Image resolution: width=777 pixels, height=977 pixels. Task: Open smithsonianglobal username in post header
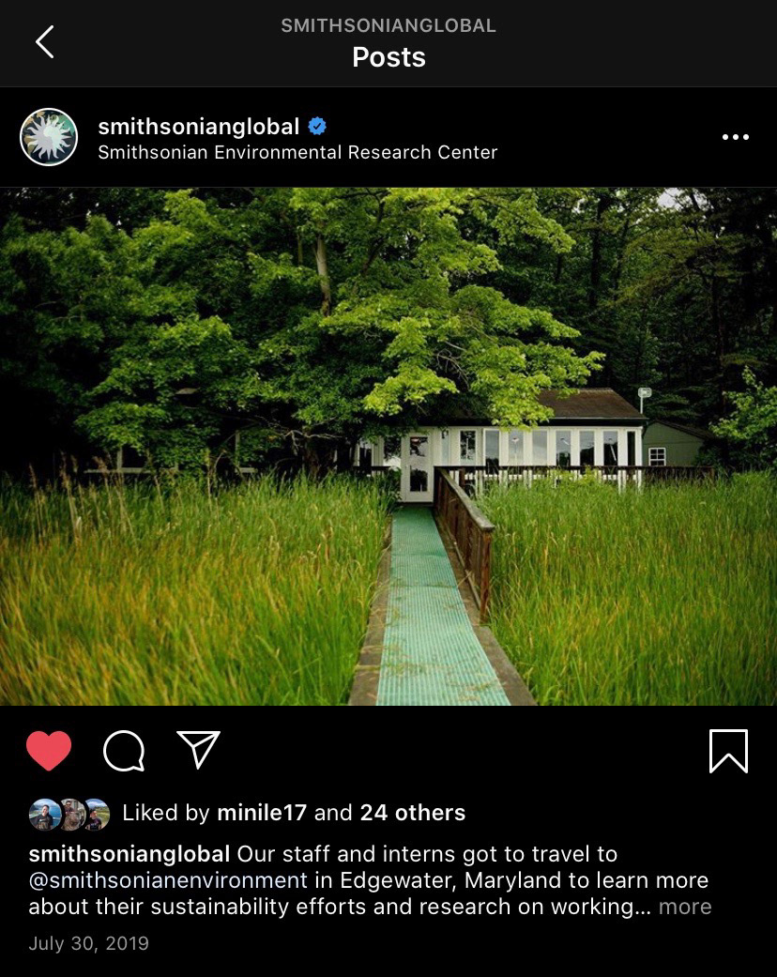tap(199, 127)
